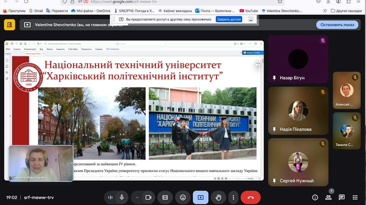
Task: Click yellow Meet companion mode icon
Action: [x=10, y=24]
